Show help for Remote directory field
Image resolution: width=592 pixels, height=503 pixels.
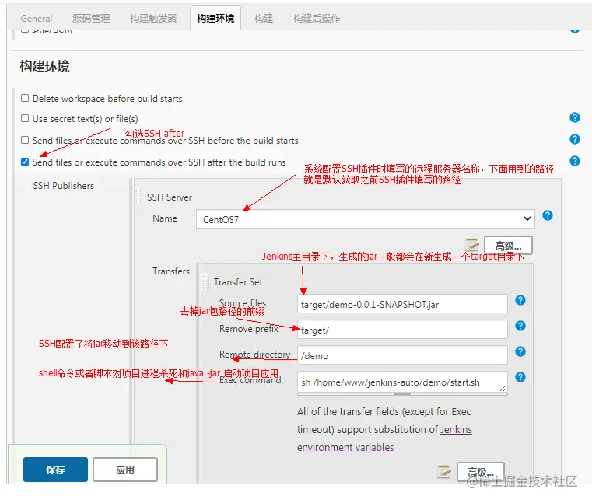click(x=520, y=351)
